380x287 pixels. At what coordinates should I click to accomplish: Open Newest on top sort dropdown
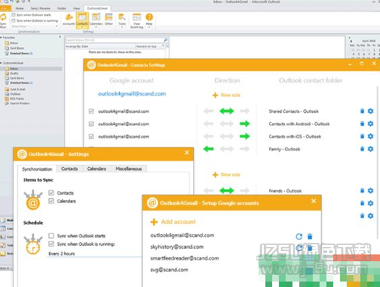150,46
